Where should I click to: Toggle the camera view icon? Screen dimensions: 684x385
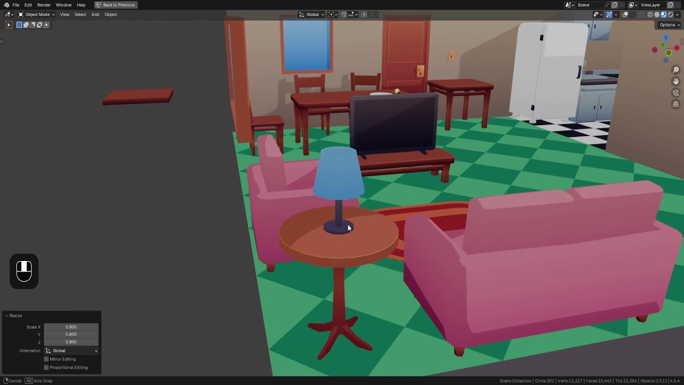pos(676,93)
